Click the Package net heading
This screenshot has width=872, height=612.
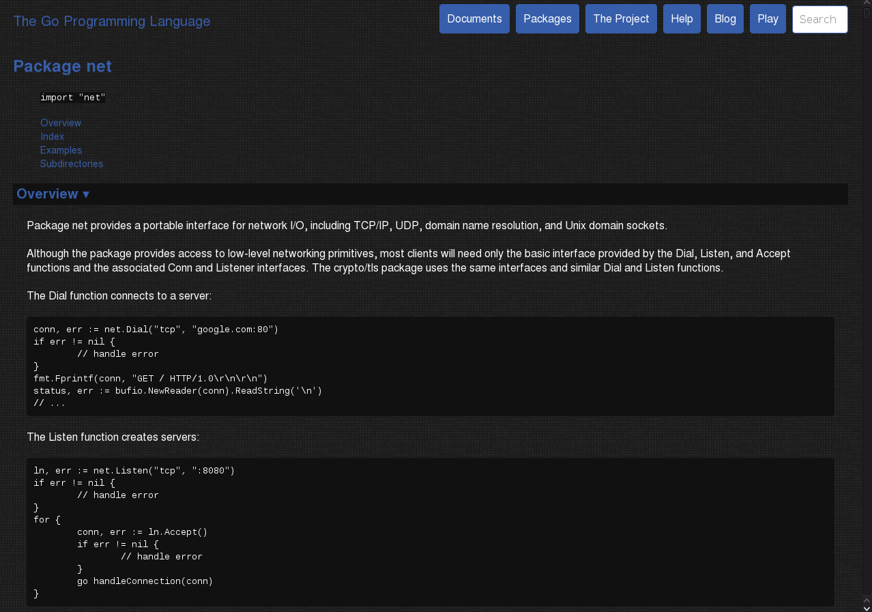pos(62,66)
